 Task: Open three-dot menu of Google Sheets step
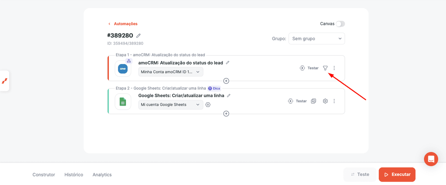pyautogui.click(x=334, y=101)
